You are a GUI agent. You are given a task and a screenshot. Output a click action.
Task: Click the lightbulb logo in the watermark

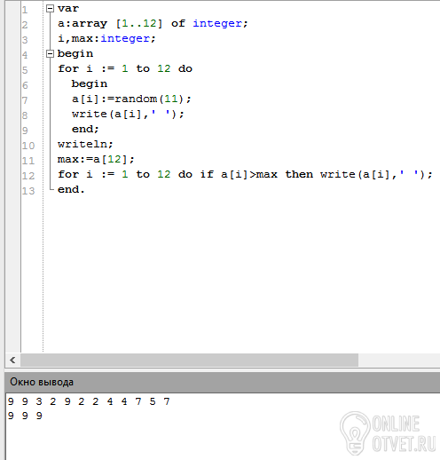pos(355,433)
